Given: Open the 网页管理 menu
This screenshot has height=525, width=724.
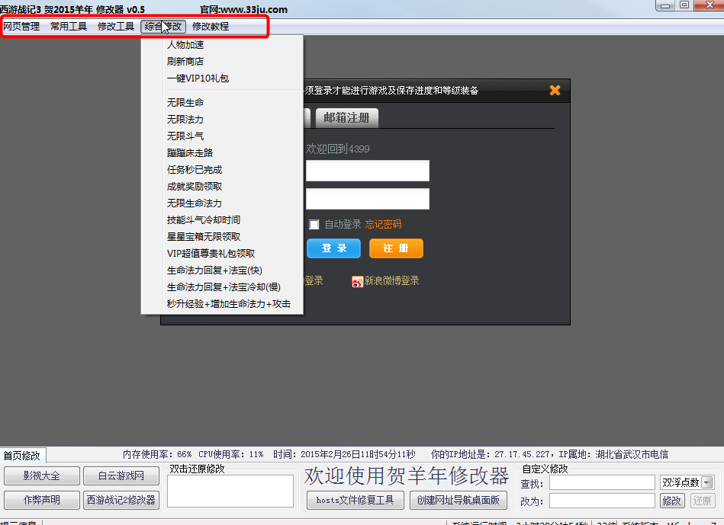Looking at the screenshot, I should click(x=22, y=25).
